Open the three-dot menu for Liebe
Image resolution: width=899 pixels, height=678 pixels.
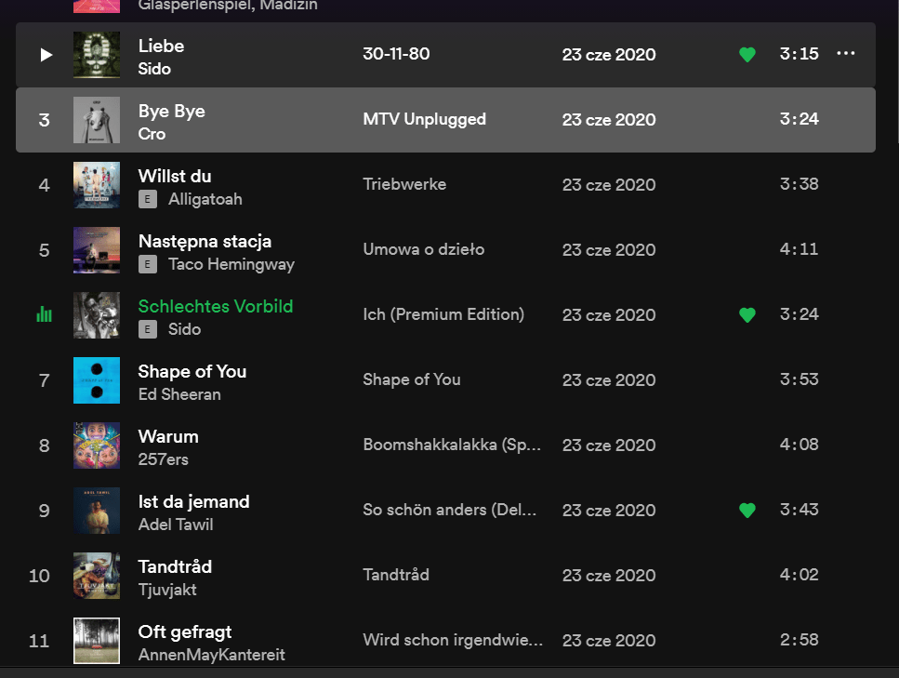pyautogui.click(x=845, y=54)
